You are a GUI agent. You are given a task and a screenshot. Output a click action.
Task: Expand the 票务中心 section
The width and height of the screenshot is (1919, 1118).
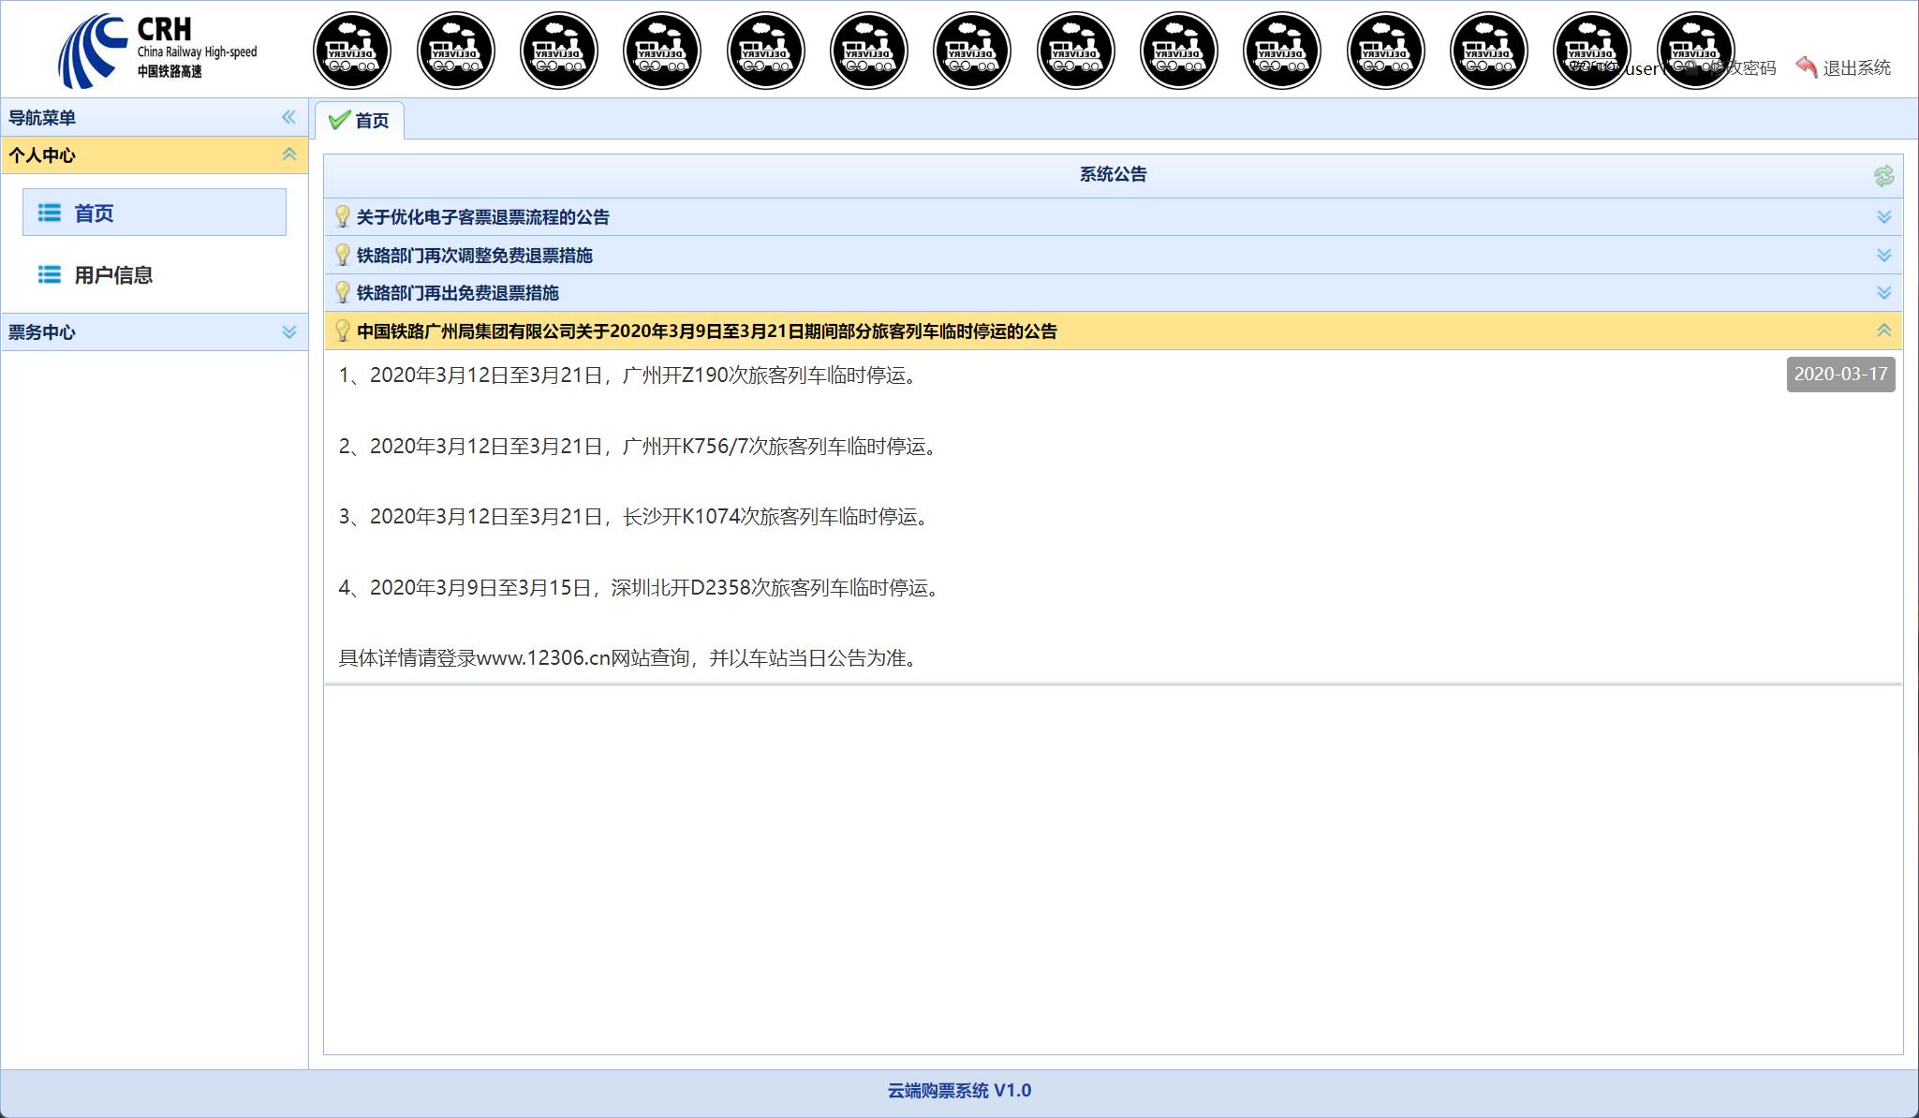click(x=289, y=331)
